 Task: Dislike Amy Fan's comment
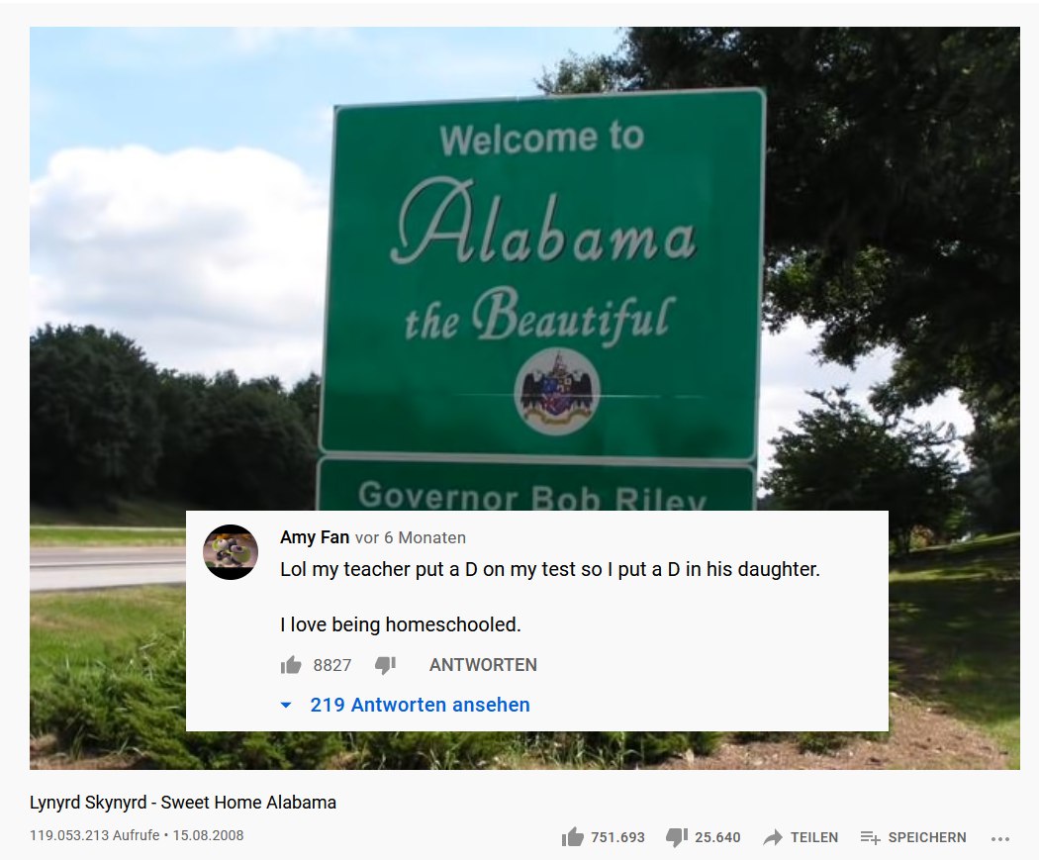pyautogui.click(x=386, y=665)
